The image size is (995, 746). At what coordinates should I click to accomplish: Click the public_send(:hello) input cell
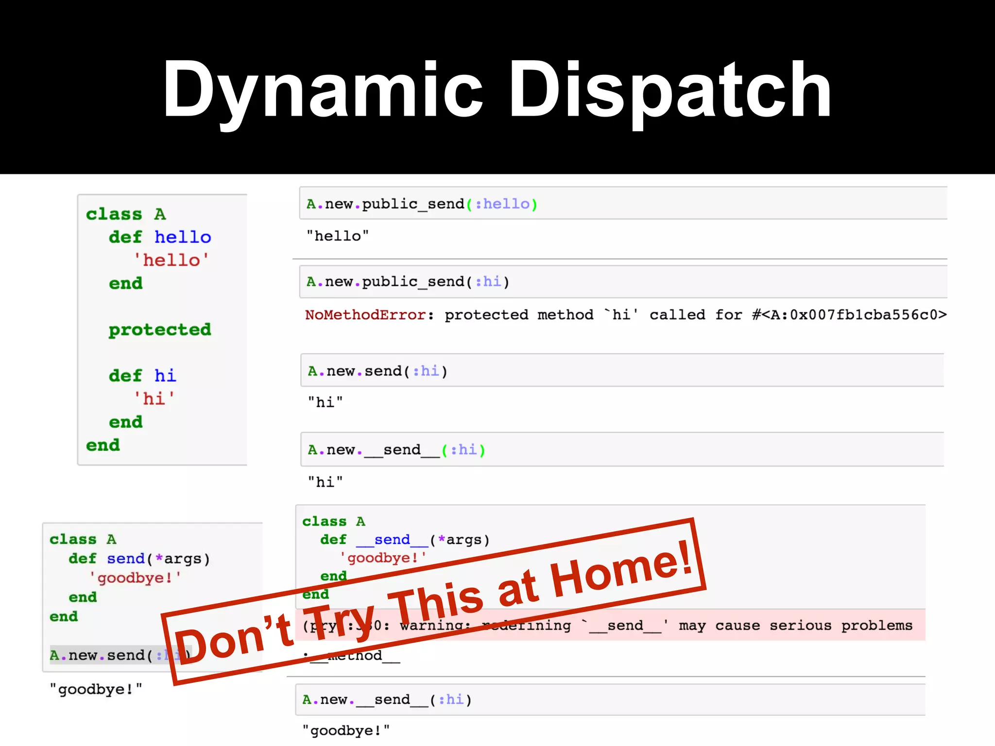422,204
